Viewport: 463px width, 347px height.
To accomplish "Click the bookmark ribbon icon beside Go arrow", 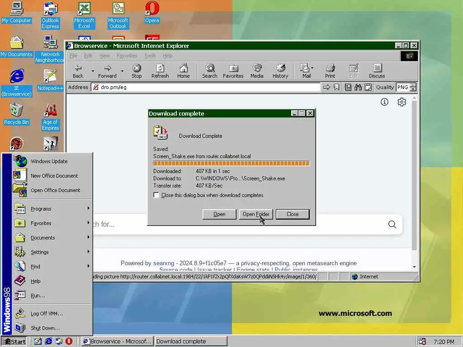I will point(336,87).
